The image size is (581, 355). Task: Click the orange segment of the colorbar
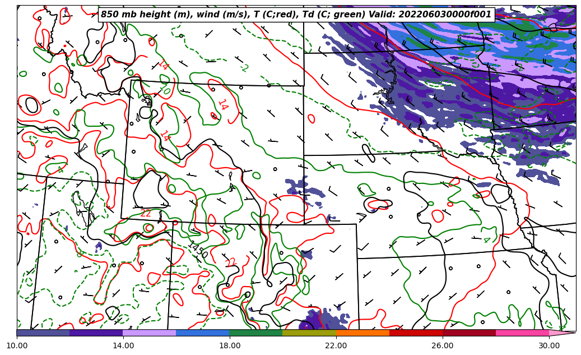point(362,333)
